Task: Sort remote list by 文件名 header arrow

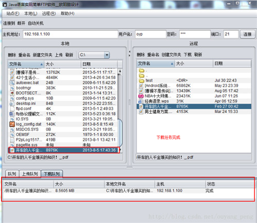Action: click(x=172, y=64)
